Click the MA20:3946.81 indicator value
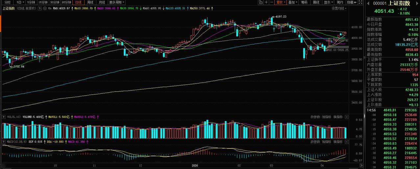 (x=106, y=8)
